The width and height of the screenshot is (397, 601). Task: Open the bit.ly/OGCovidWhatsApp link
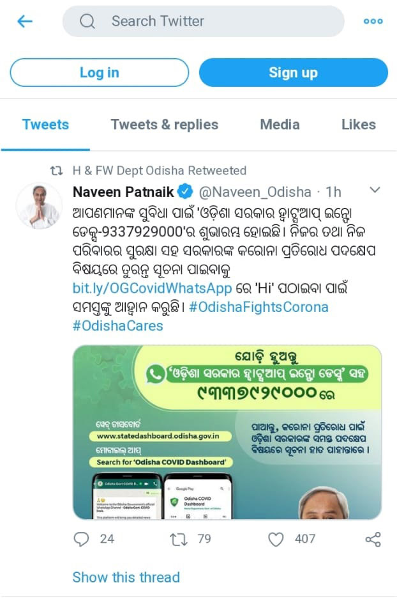152,288
